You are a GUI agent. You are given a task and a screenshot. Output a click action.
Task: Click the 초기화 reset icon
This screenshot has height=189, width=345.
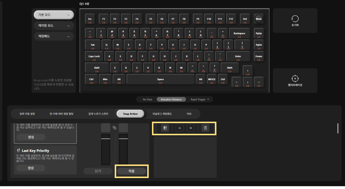click(295, 19)
